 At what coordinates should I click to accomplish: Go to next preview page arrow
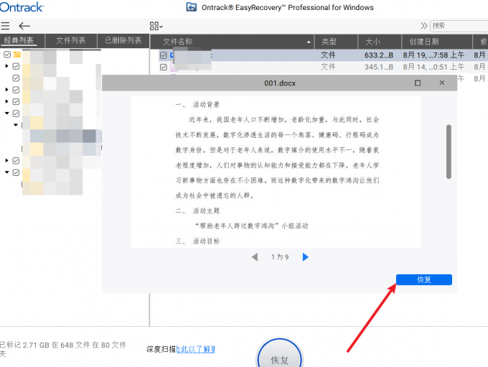tap(305, 257)
